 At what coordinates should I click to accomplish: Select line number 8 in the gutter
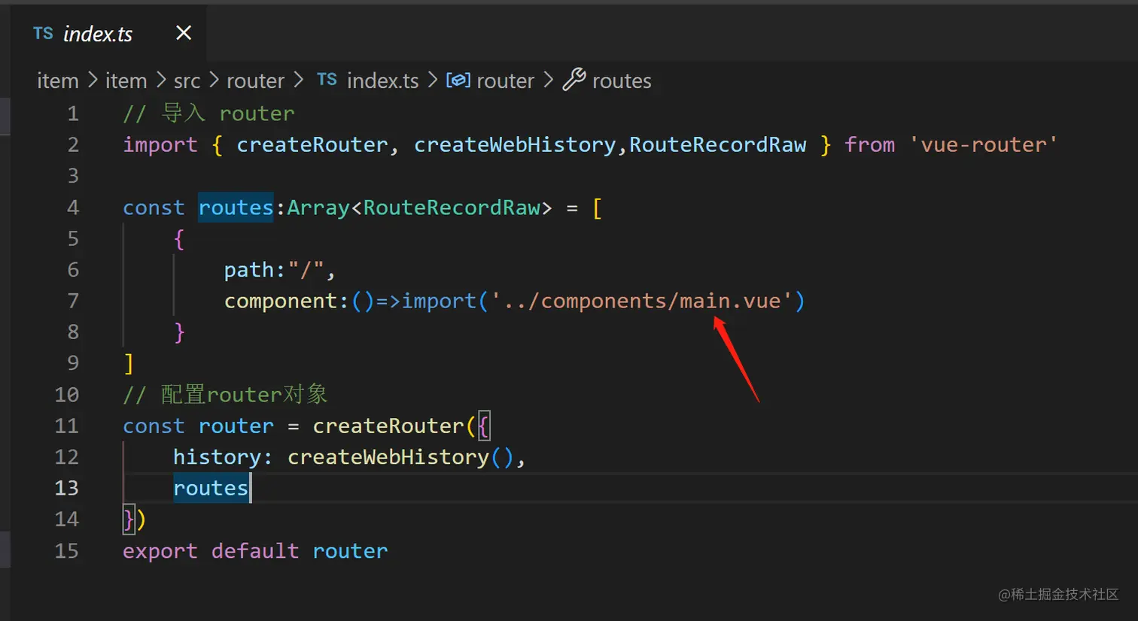pyautogui.click(x=73, y=332)
